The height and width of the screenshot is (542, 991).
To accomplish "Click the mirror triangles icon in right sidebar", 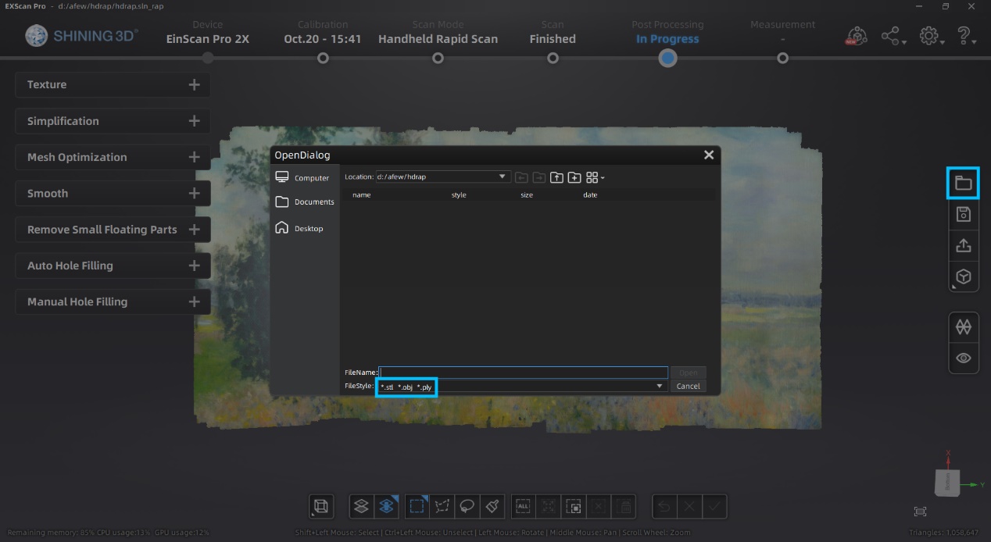I will click(963, 327).
